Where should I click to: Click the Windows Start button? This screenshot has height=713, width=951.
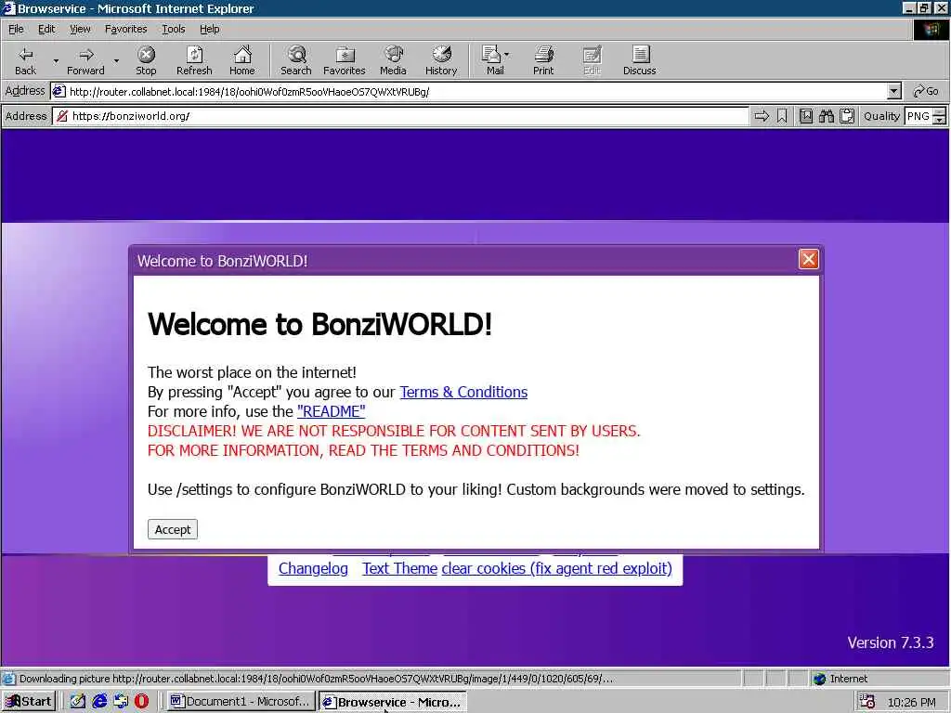pos(29,702)
